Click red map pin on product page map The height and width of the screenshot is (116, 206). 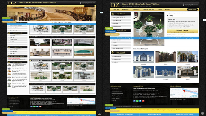click(x=184, y=91)
